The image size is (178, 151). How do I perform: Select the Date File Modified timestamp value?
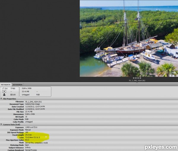pyautogui.click(x=35, y=109)
